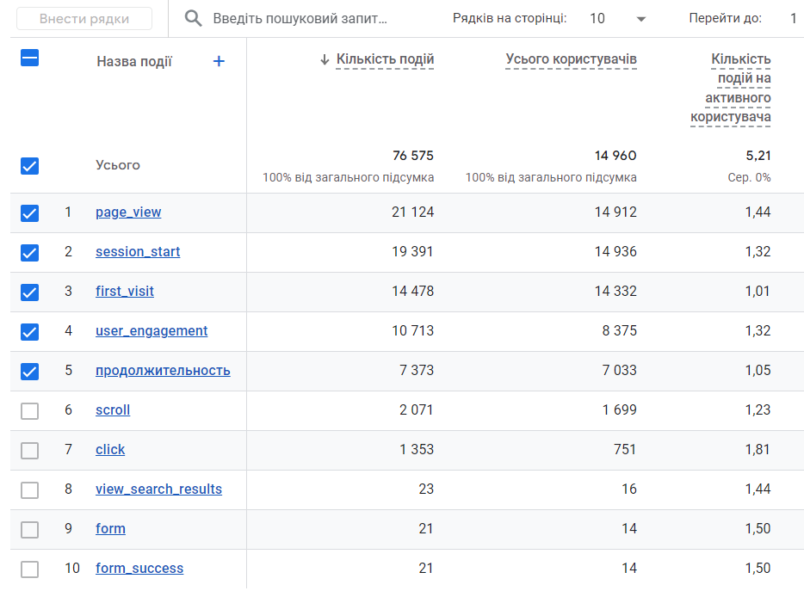Click the search magnifier icon
Screen dimensions: 804x591
click(195, 19)
